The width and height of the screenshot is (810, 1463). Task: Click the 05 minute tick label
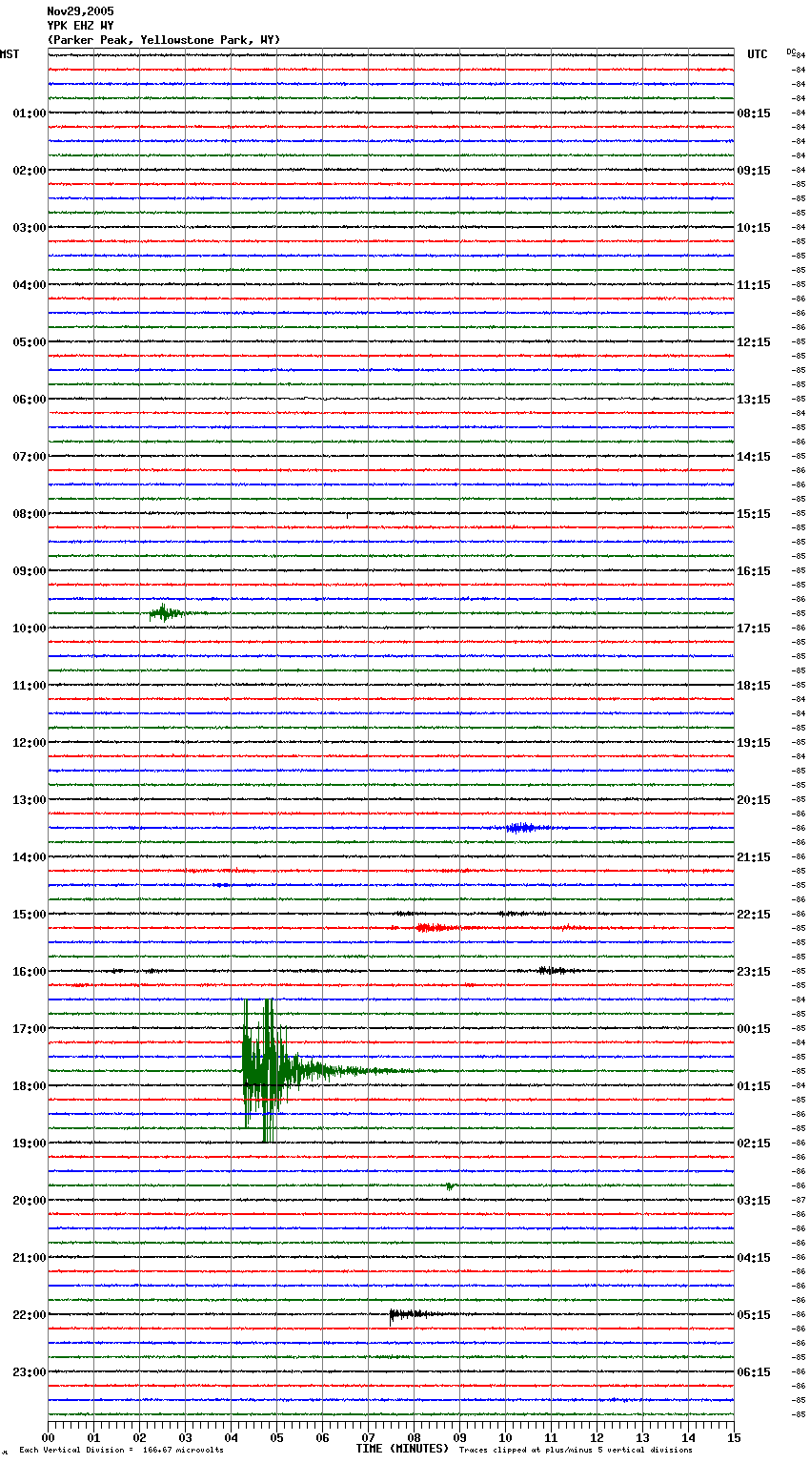[276, 1437]
